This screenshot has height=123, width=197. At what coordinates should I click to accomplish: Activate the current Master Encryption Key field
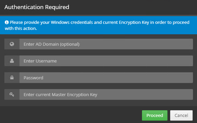(106, 94)
